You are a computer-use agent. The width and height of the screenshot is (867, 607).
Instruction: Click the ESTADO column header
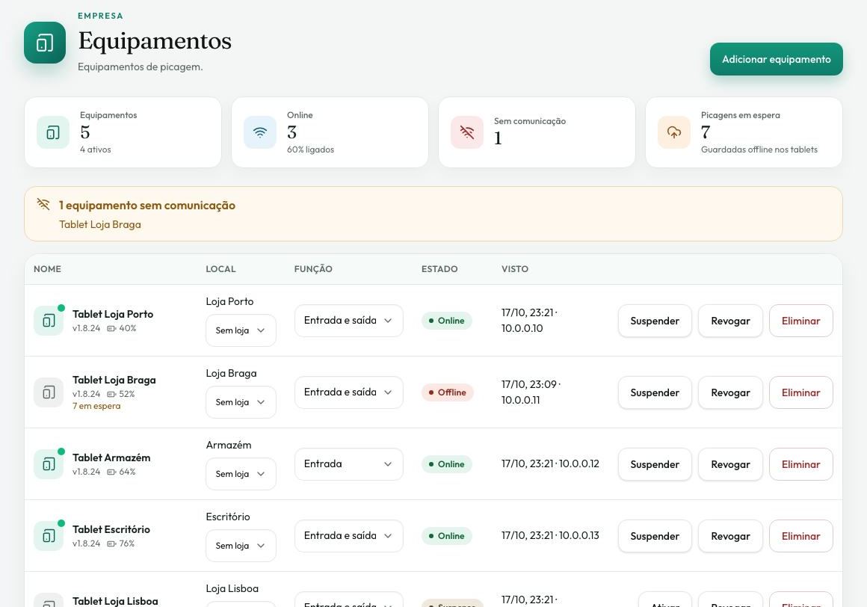439,269
